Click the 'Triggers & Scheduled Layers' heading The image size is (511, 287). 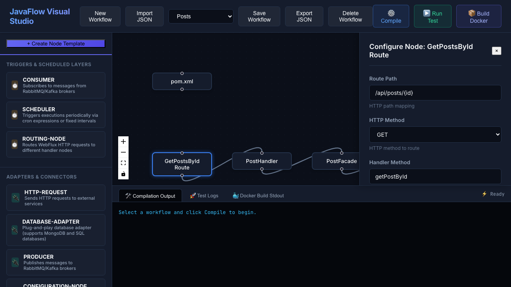coord(49,65)
